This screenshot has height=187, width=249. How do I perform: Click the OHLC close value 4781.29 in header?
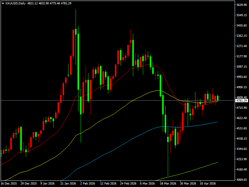[66, 3]
